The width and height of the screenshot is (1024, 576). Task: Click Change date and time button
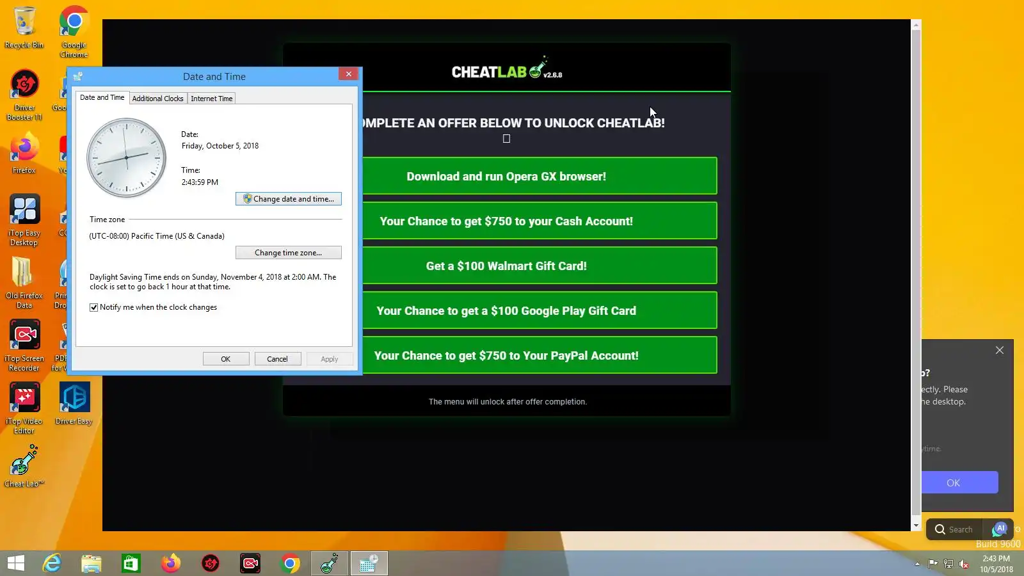point(289,199)
